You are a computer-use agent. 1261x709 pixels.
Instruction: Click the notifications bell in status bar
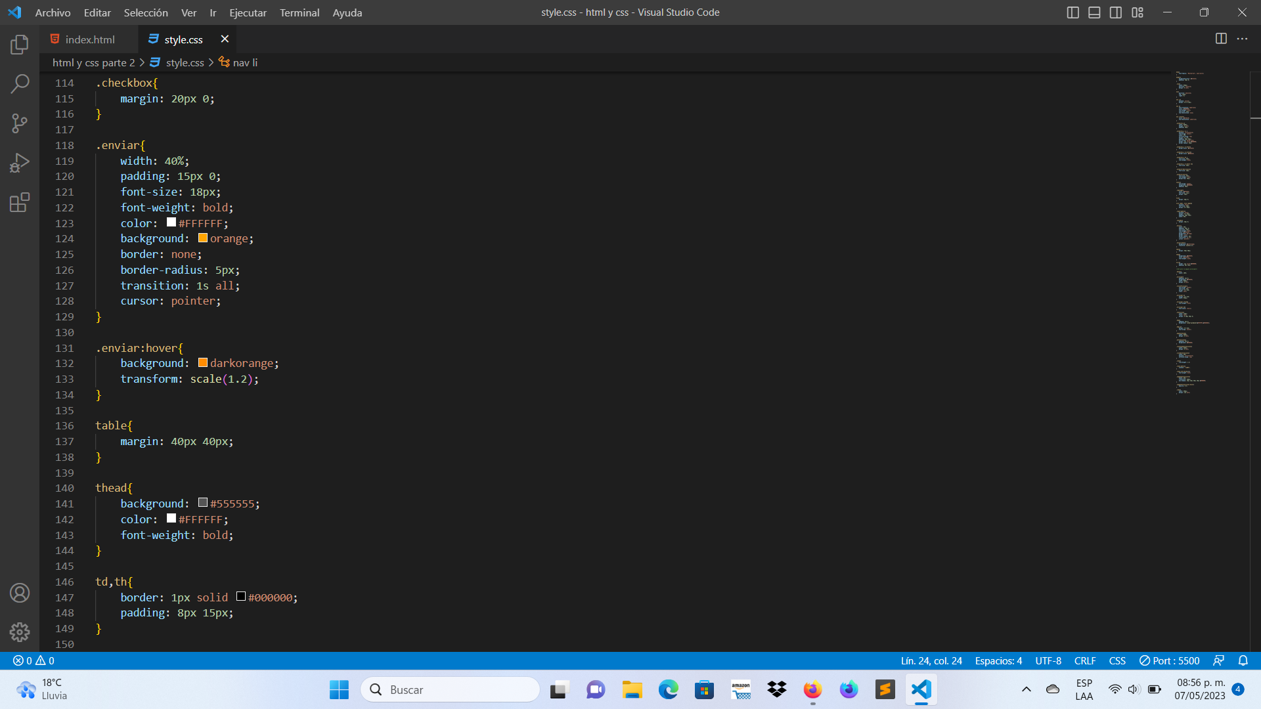pyautogui.click(x=1243, y=660)
